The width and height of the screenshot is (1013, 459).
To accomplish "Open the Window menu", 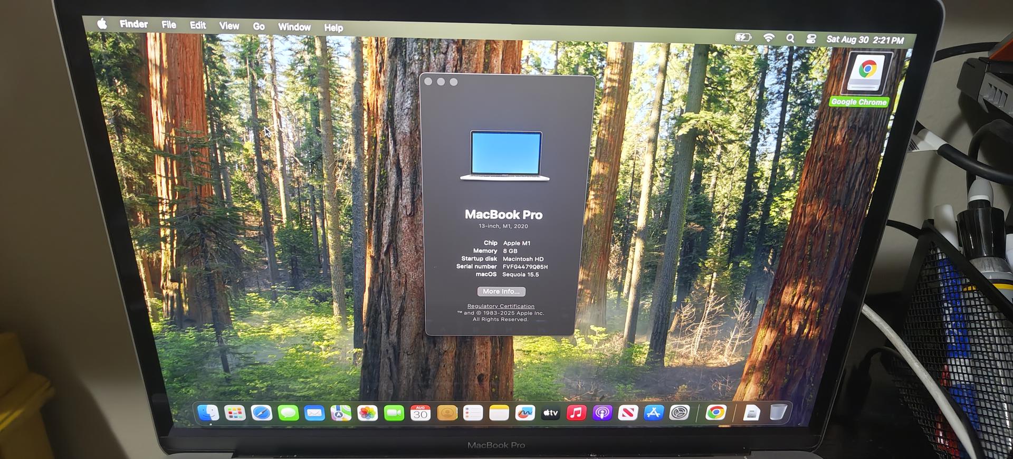I will click(x=294, y=26).
